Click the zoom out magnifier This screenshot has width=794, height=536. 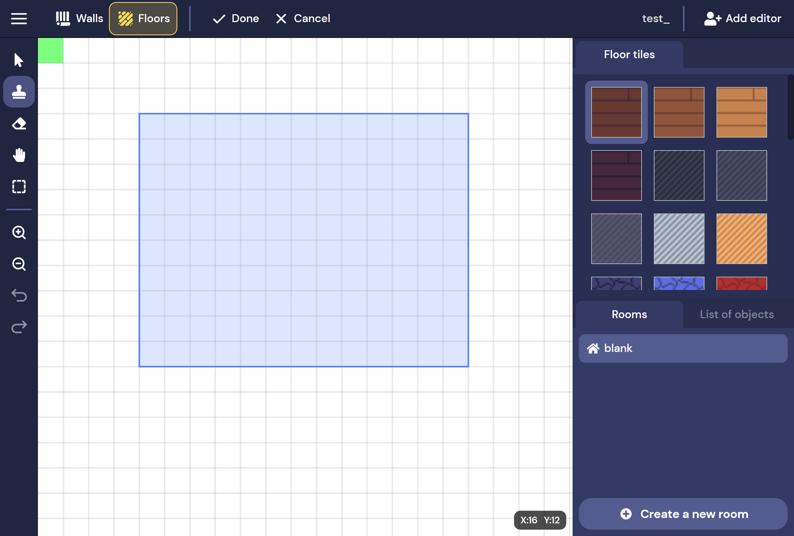[x=19, y=264]
